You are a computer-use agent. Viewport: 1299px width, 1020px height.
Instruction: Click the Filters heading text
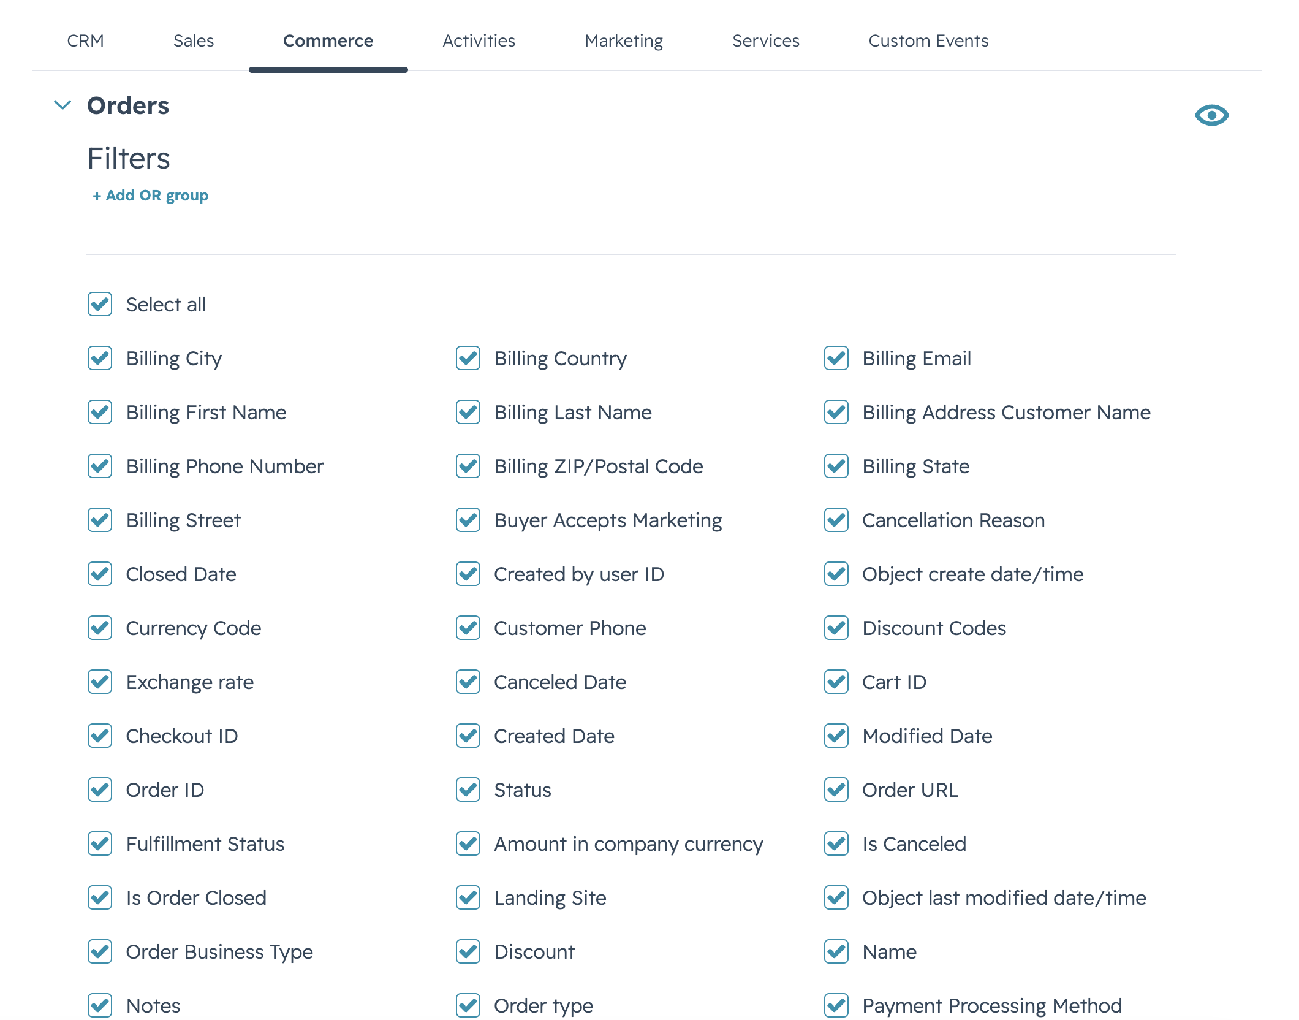click(129, 158)
